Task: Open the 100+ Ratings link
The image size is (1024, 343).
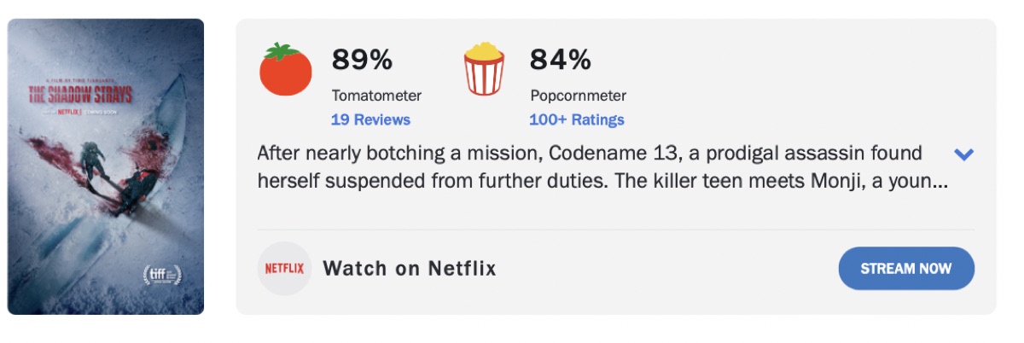Action: click(x=577, y=119)
